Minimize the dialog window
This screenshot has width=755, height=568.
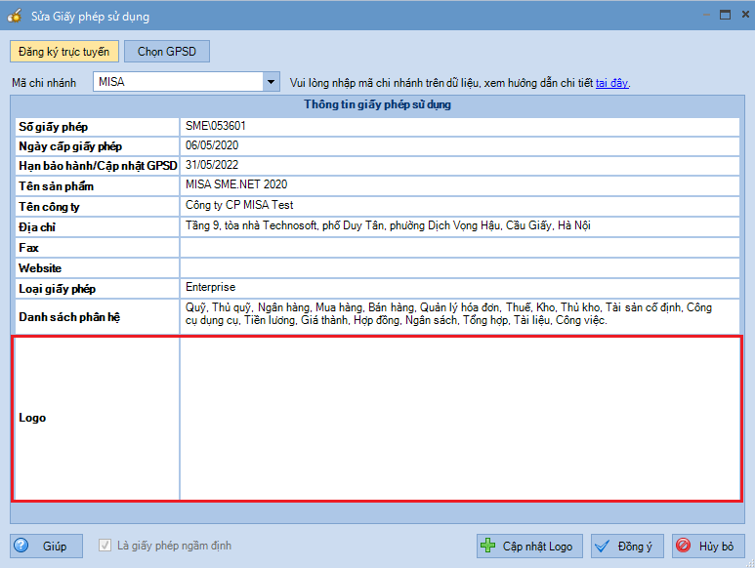[x=706, y=15]
